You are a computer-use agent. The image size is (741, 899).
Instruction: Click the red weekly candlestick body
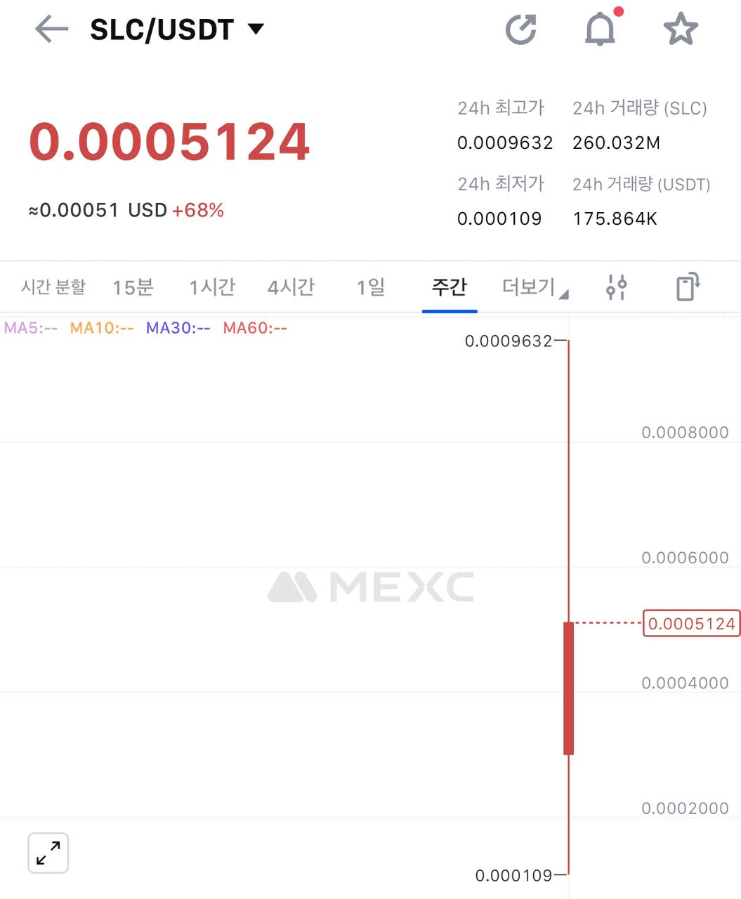pos(569,688)
